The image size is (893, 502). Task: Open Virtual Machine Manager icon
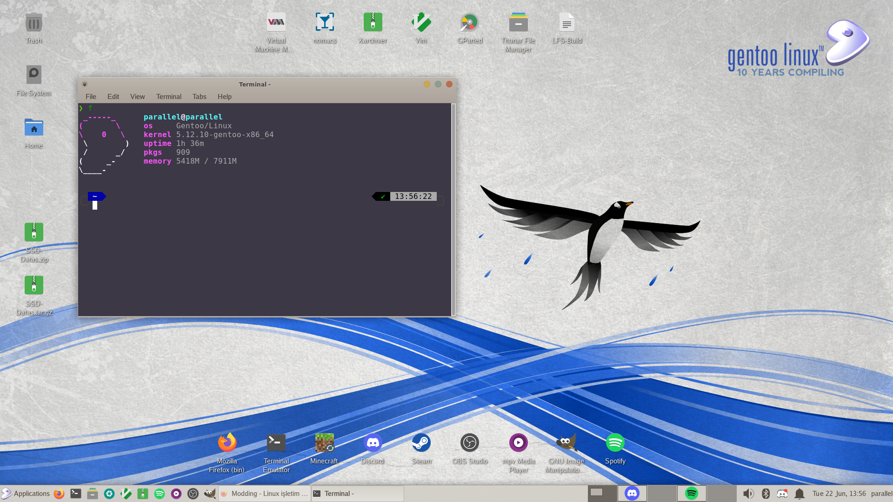(276, 22)
